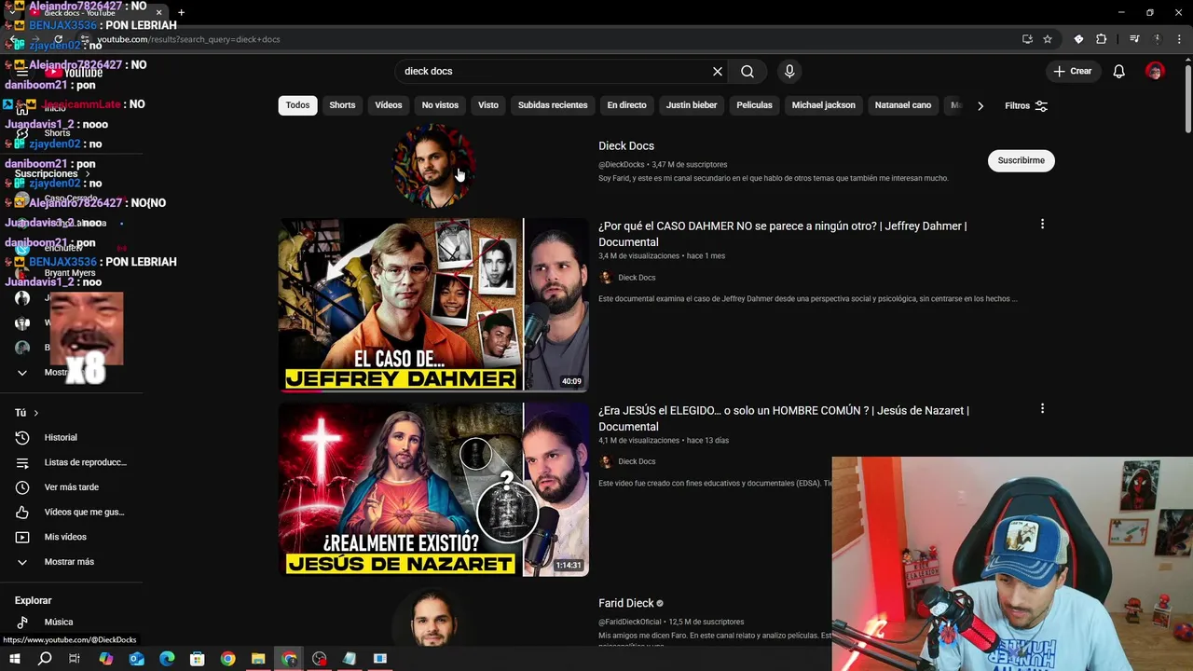This screenshot has width=1193, height=671.
Task: Show more filter chips with right arrow
Action: pyautogui.click(x=980, y=105)
